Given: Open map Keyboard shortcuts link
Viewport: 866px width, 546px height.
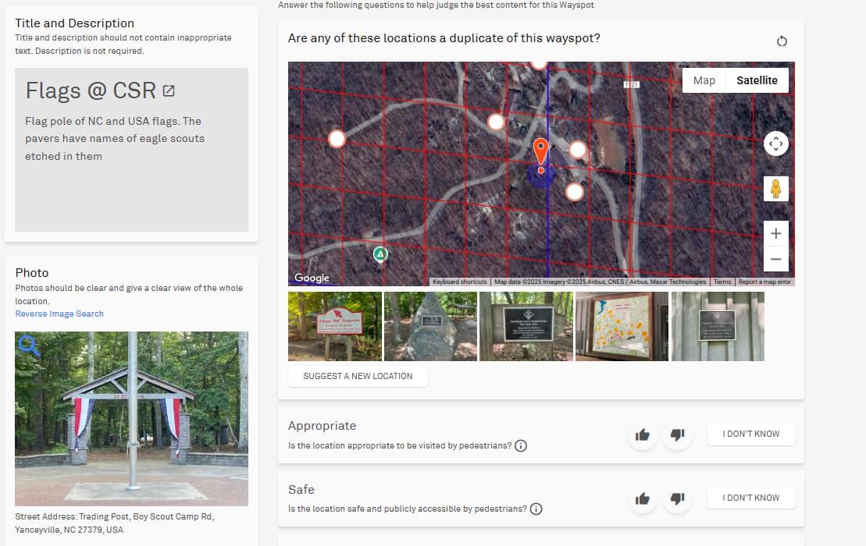Looking at the screenshot, I should tap(459, 282).
